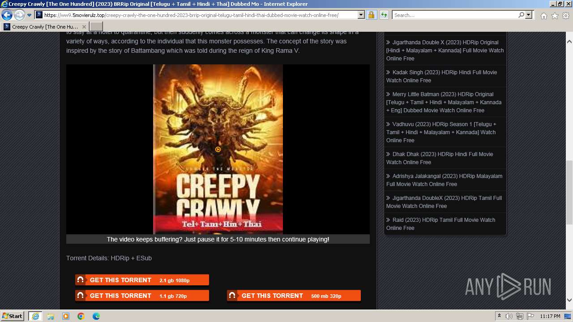This screenshot has width=573, height=322.
Task: Click the video buffering notice text
Action: pos(218,239)
